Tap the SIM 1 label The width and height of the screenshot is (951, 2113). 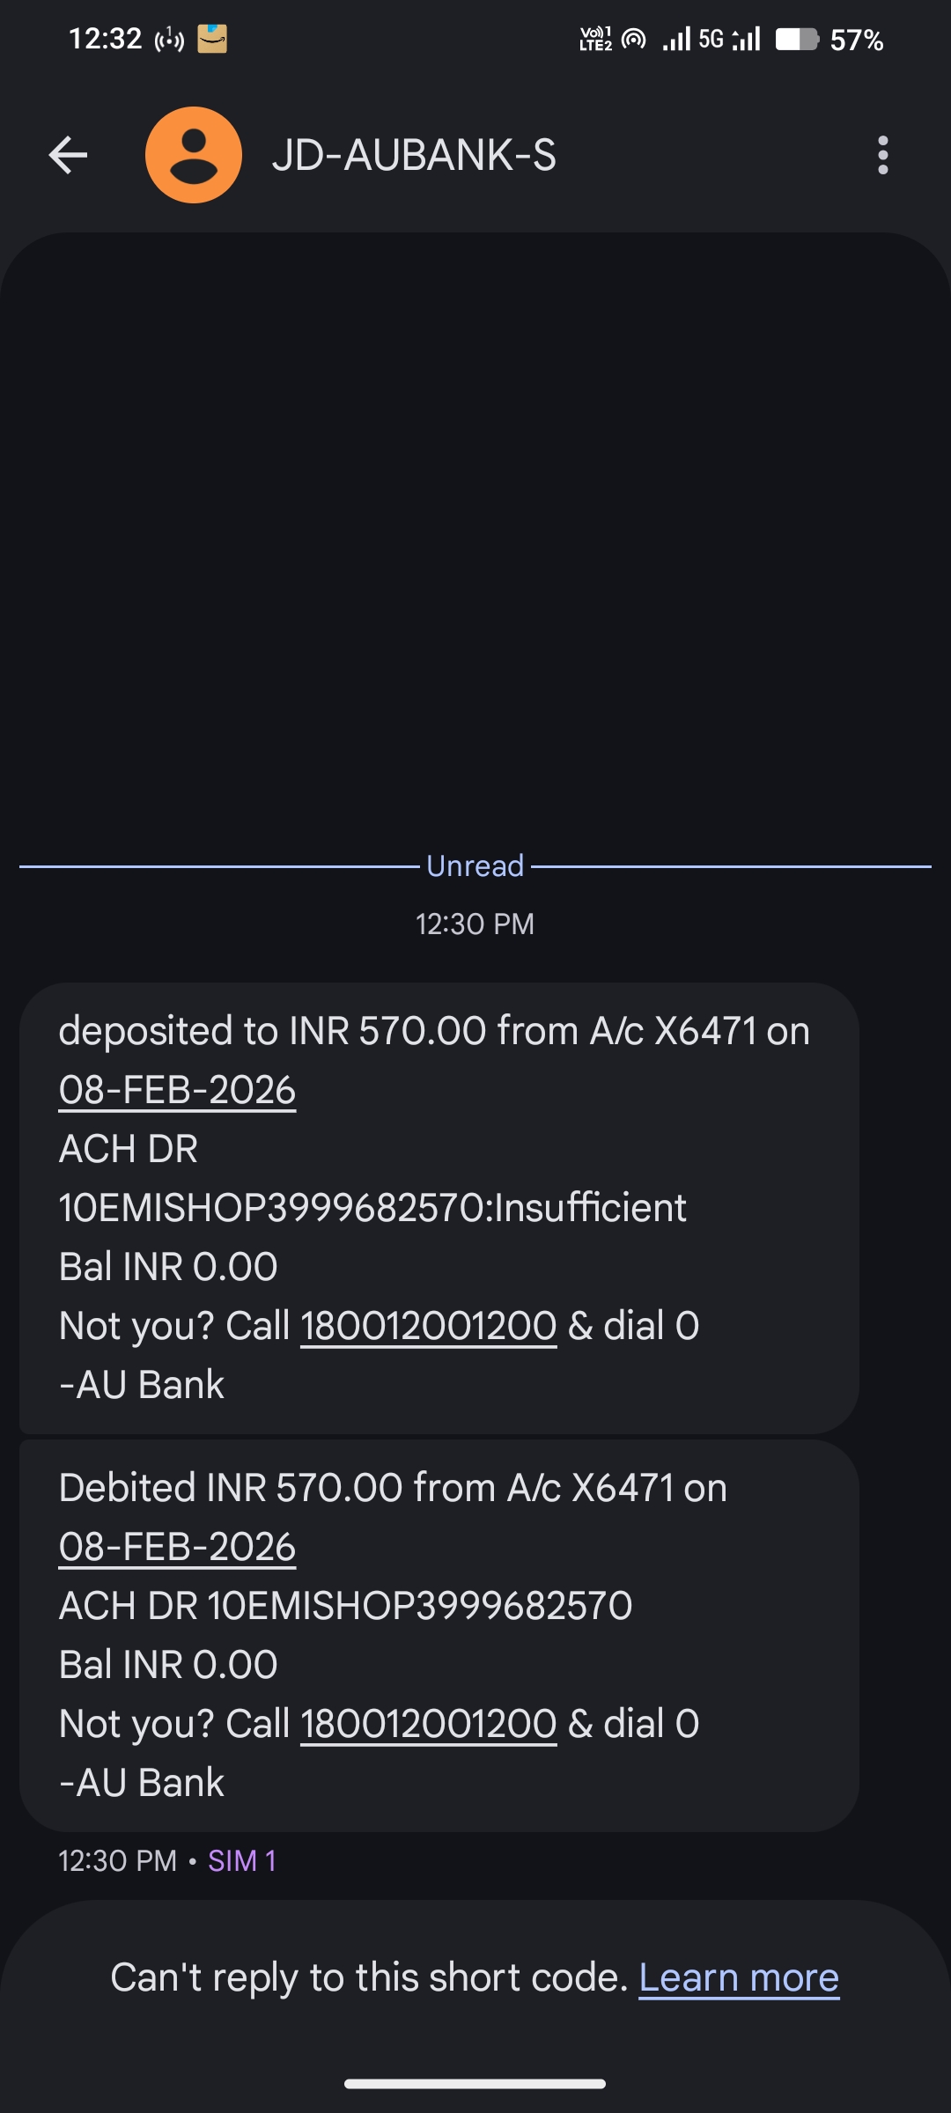coord(242,1860)
